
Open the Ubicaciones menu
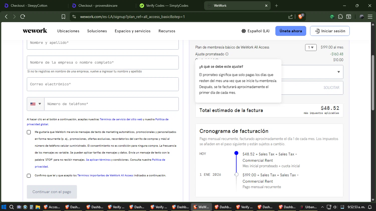(x=68, y=31)
